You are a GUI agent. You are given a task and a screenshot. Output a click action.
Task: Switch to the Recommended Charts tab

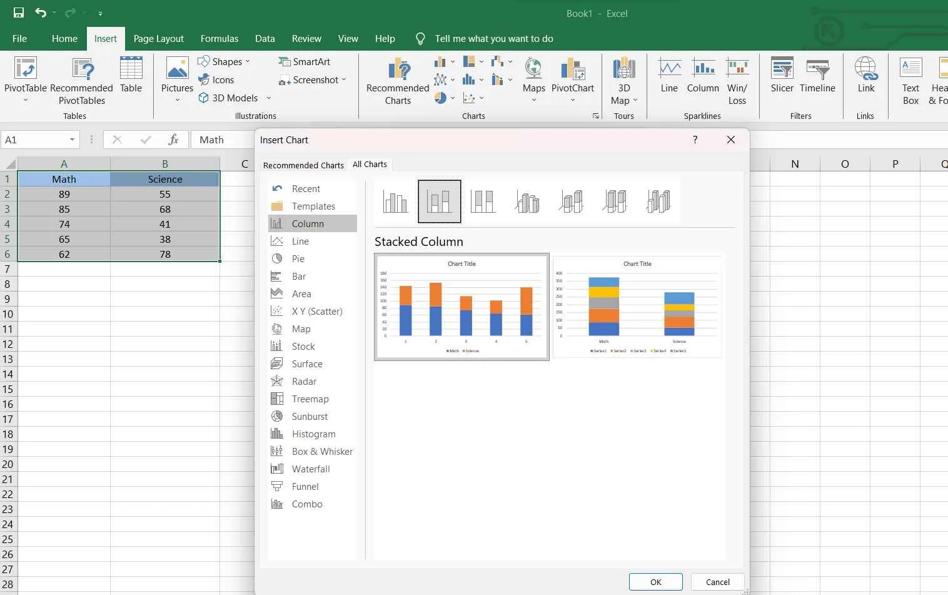(303, 165)
